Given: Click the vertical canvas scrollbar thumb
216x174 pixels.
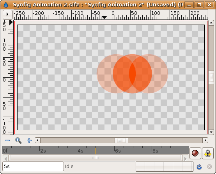Looking at the screenshot, I should (x=211, y=77).
